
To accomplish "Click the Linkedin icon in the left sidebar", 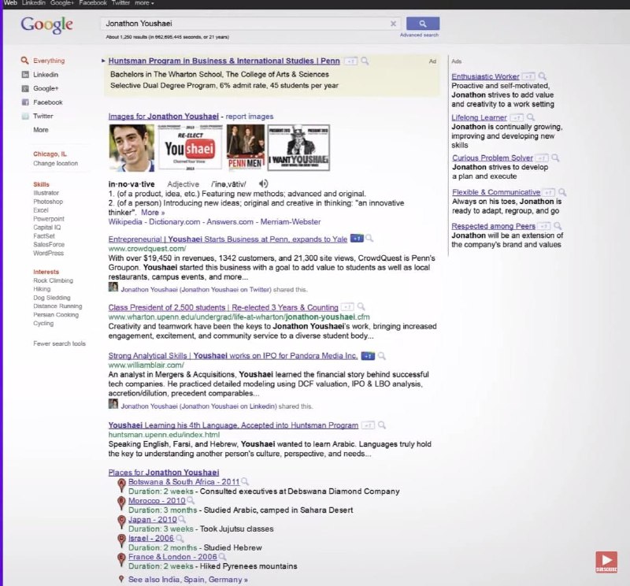I will click(25, 74).
